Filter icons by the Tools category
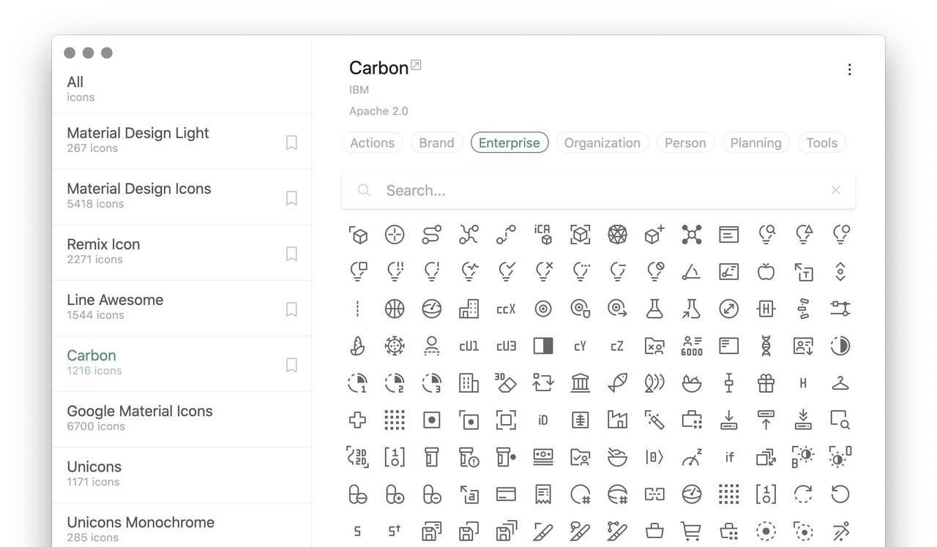The image size is (937, 547). pyautogui.click(x=821, y=143)
